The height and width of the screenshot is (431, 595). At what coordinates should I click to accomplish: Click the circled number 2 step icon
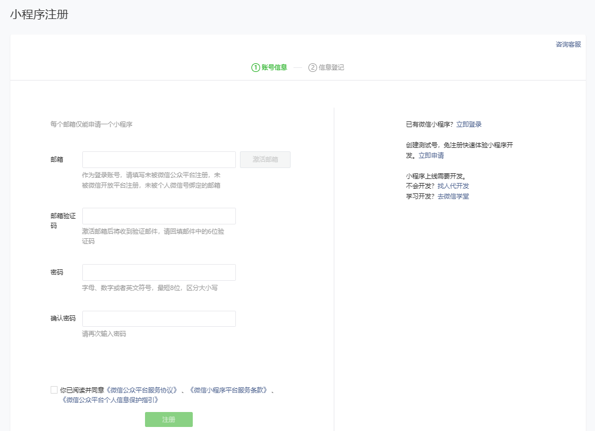312,67
